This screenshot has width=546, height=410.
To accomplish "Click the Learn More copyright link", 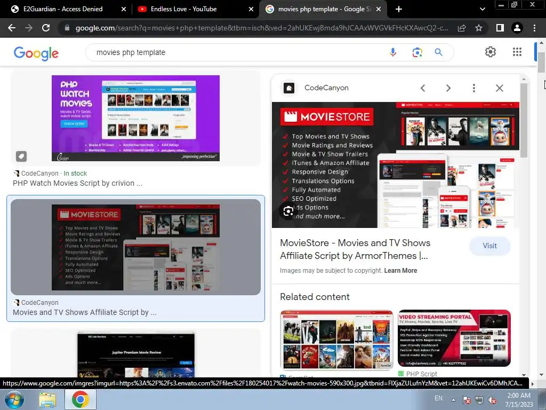I will click(x=400, y=271).
